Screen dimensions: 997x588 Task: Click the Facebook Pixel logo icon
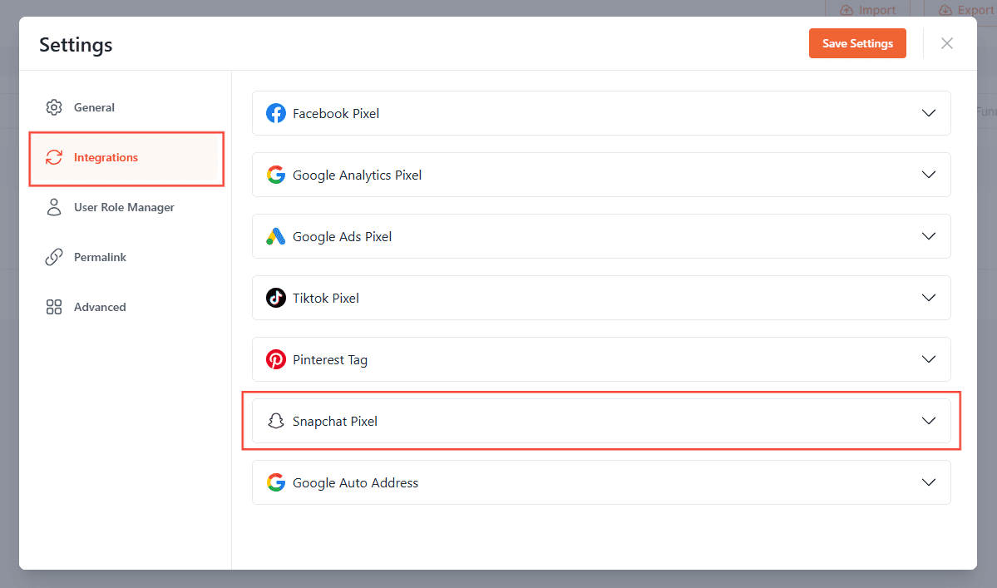[276, 113]
